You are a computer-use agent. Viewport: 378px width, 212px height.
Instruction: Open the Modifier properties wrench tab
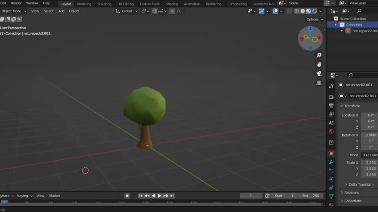(331, 162)
